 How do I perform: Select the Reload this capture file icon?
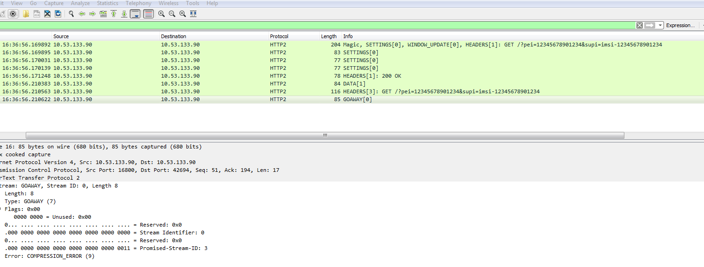click(57, 13)
